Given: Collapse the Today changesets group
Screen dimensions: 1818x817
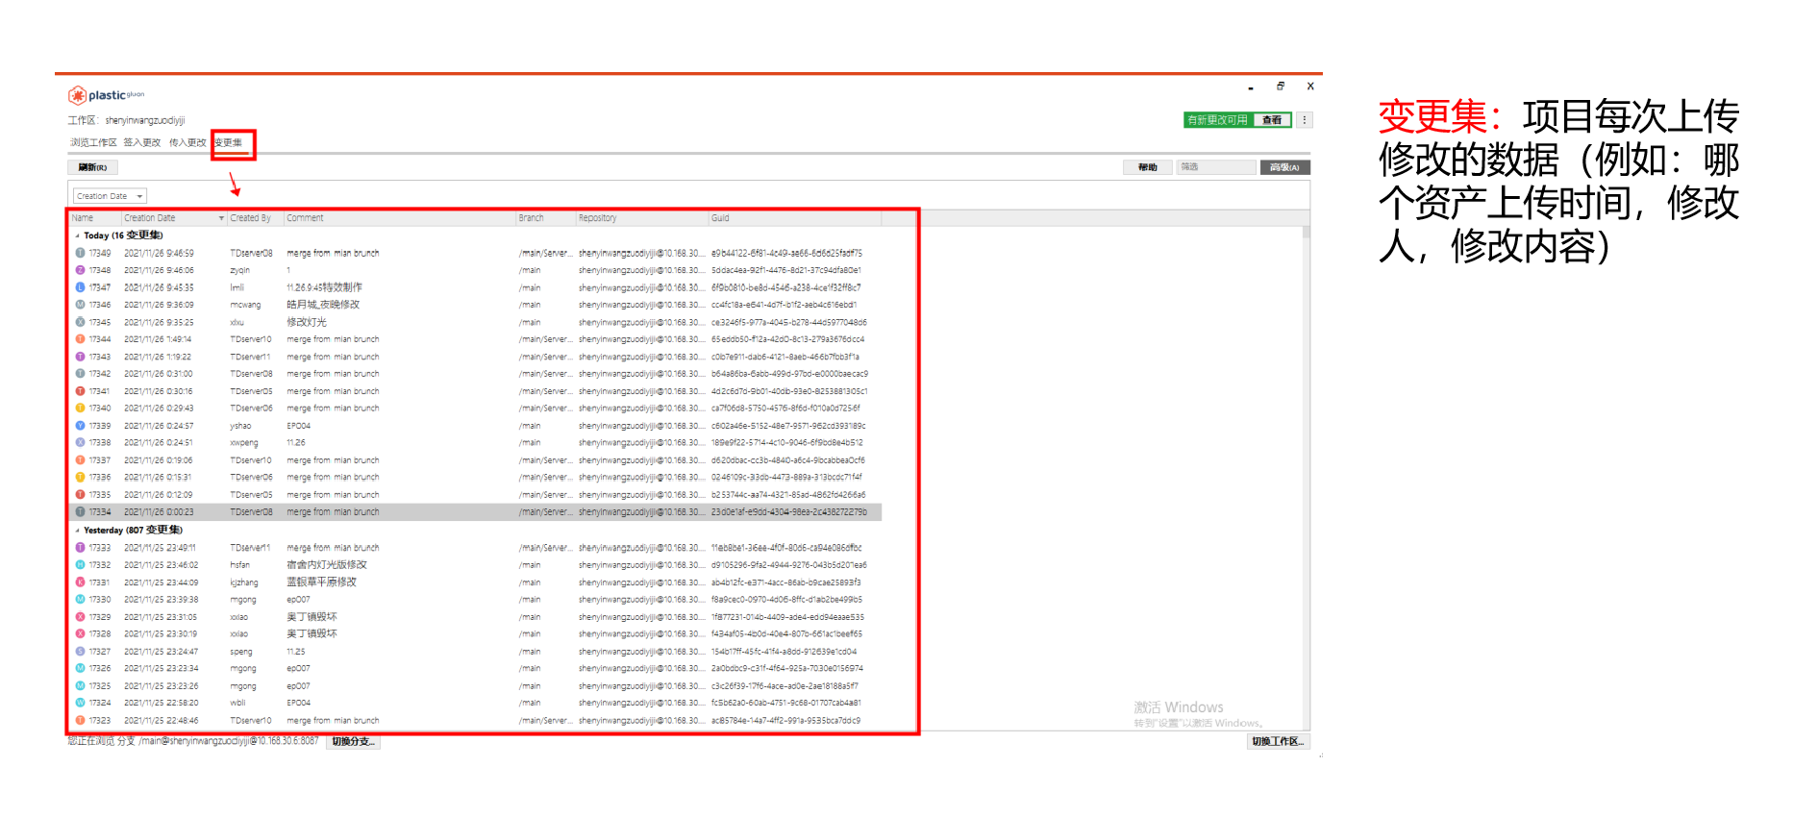Looking at the screenshot, I should tap(78, 235).
